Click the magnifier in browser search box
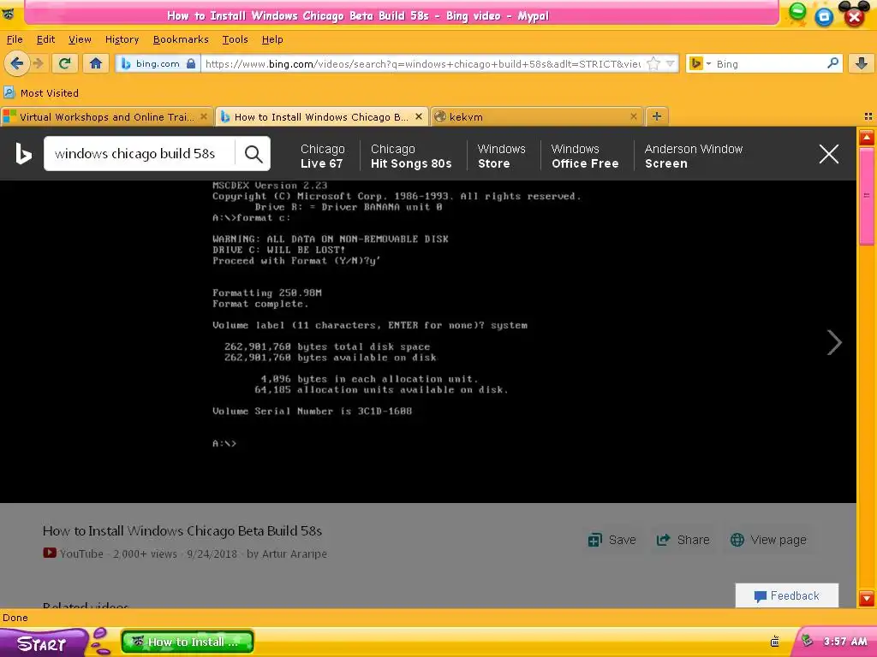The height and width of the screenshot is (657, 877). click(832, 63)
